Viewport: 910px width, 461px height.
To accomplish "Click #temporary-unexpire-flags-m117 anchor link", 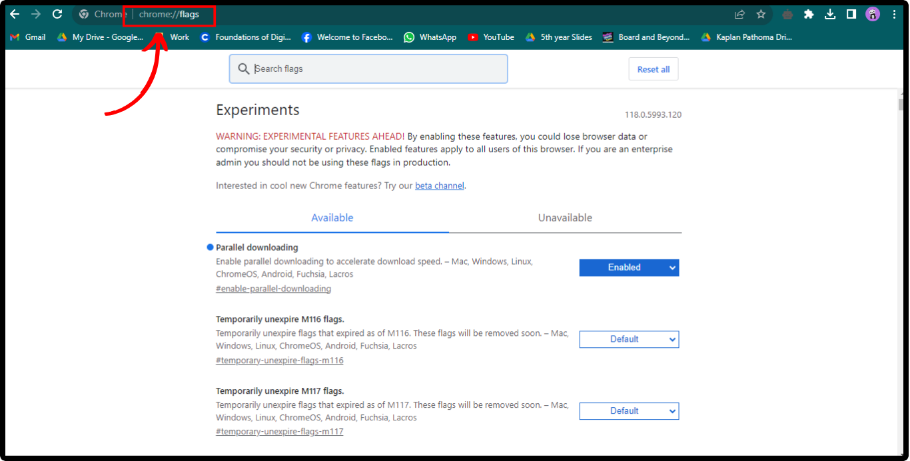I will [280, 432].
